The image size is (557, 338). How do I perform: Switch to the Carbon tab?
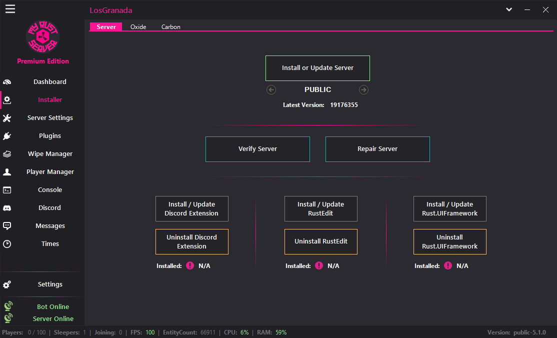pos(171,26)
